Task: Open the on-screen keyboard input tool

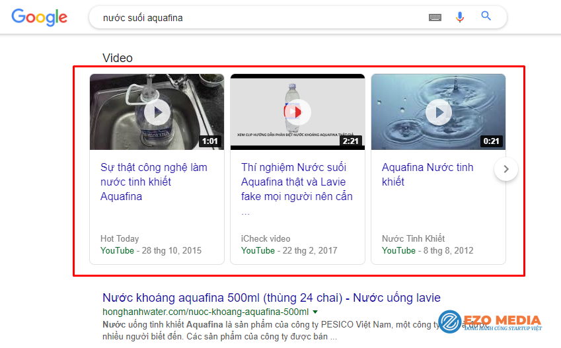Action: [435, 18]
